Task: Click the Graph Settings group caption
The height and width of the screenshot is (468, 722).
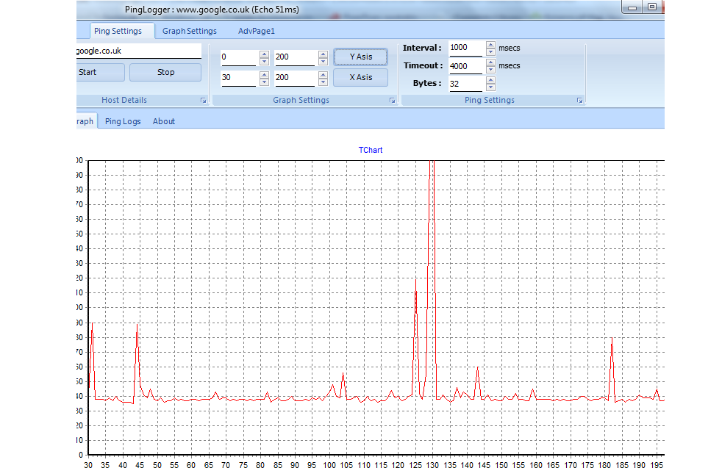Action: [x=301, y=100]
